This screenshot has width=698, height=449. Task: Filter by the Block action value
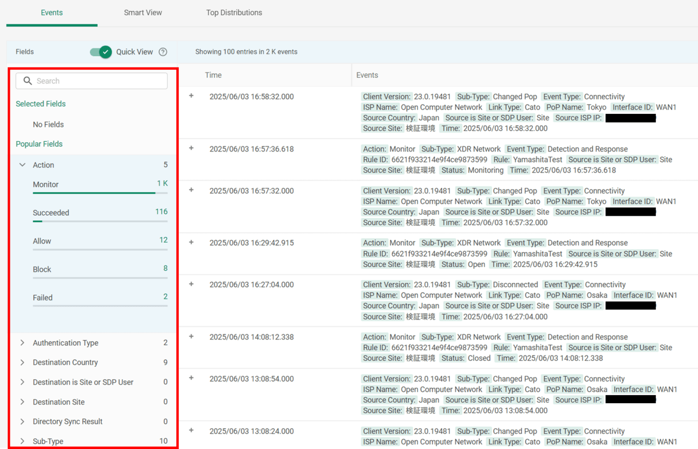click(42, 270)
